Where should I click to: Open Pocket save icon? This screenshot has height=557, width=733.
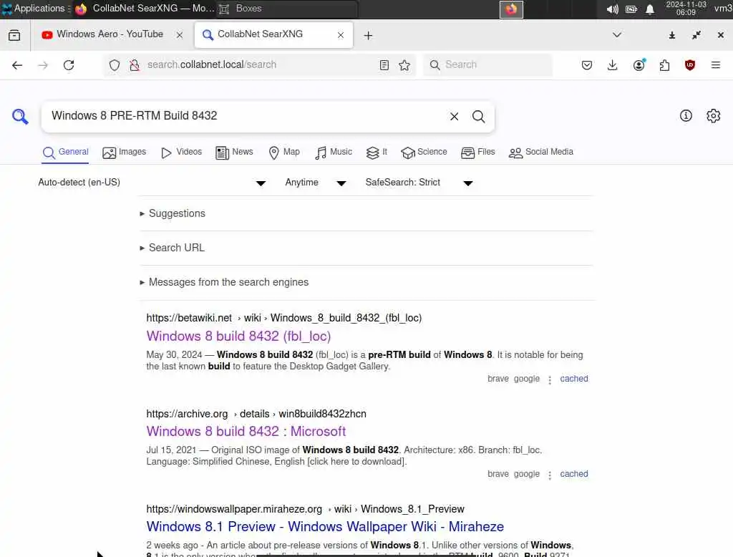coord(587,65)
